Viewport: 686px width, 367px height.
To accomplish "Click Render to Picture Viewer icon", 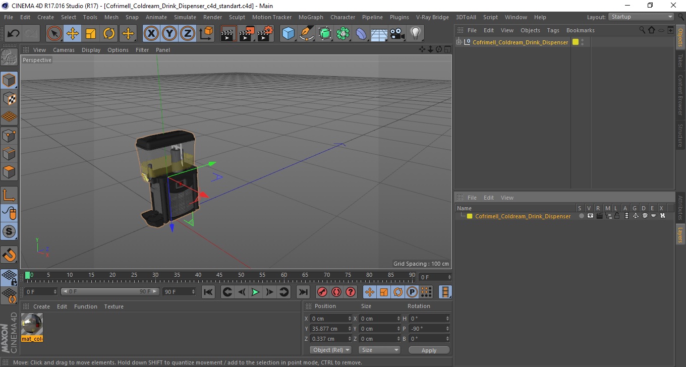I will (x=247, y=34).
